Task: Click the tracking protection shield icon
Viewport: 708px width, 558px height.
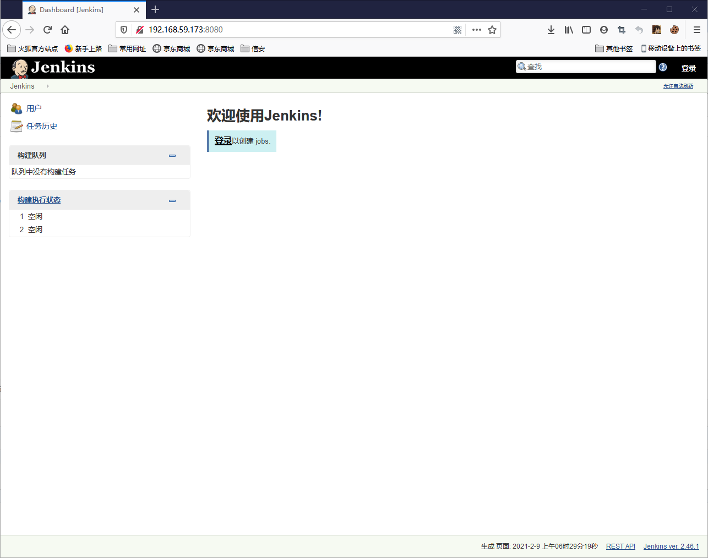Action: pyautogui.click(x=124, y=30)
